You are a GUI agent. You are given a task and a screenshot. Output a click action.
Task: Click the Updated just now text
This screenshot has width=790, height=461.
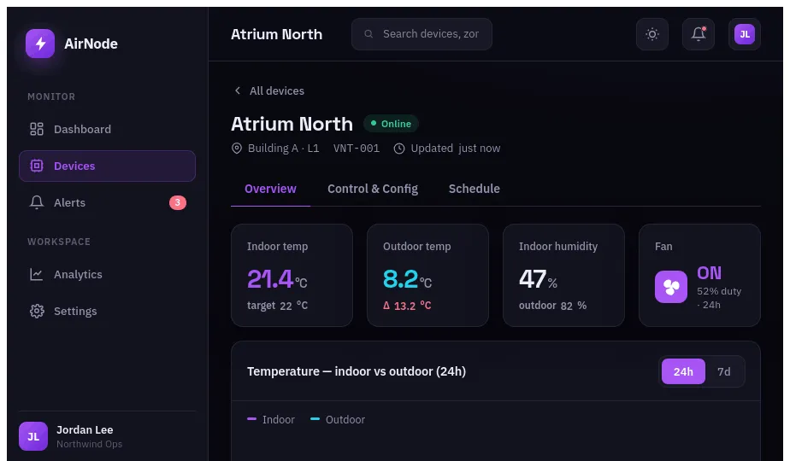[456, 149]
